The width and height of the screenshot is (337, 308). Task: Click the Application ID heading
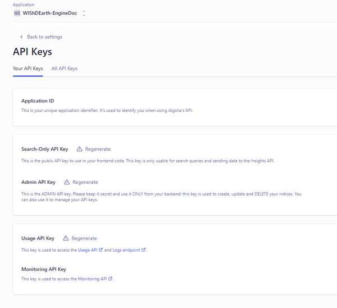pos(38,101)
